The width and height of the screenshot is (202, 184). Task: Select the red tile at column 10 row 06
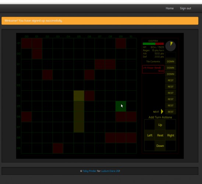coord(131,117)
